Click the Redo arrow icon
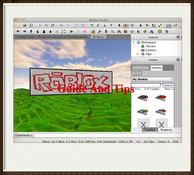 [x=68, y=26]
